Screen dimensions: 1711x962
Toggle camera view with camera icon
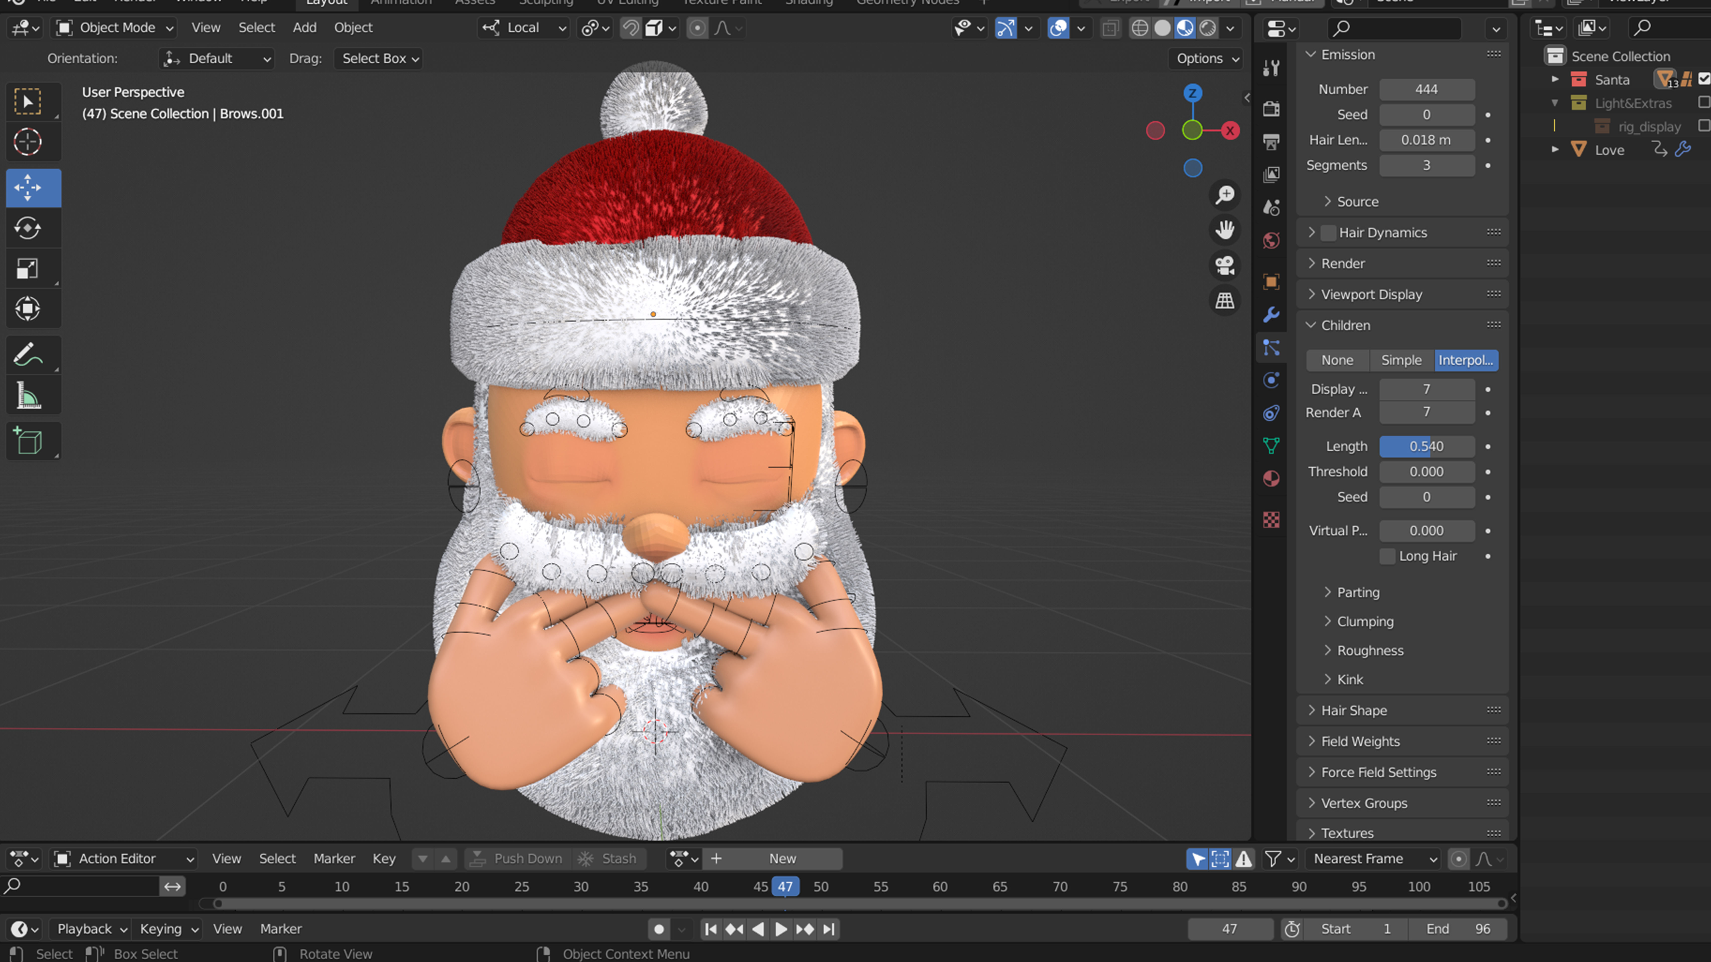[x=1225, y=266]
